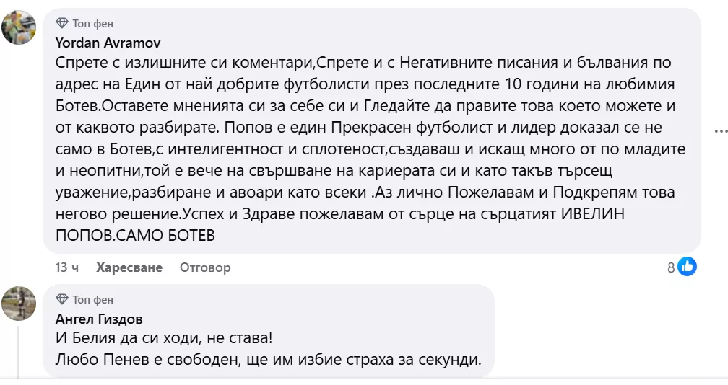Click the "13 ч" comment timestamp
Image resolution: width=728 pixels, height=385 pixels.
click(67, 267)
